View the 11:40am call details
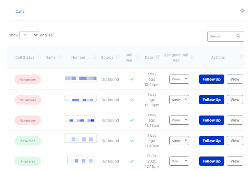 235,141
